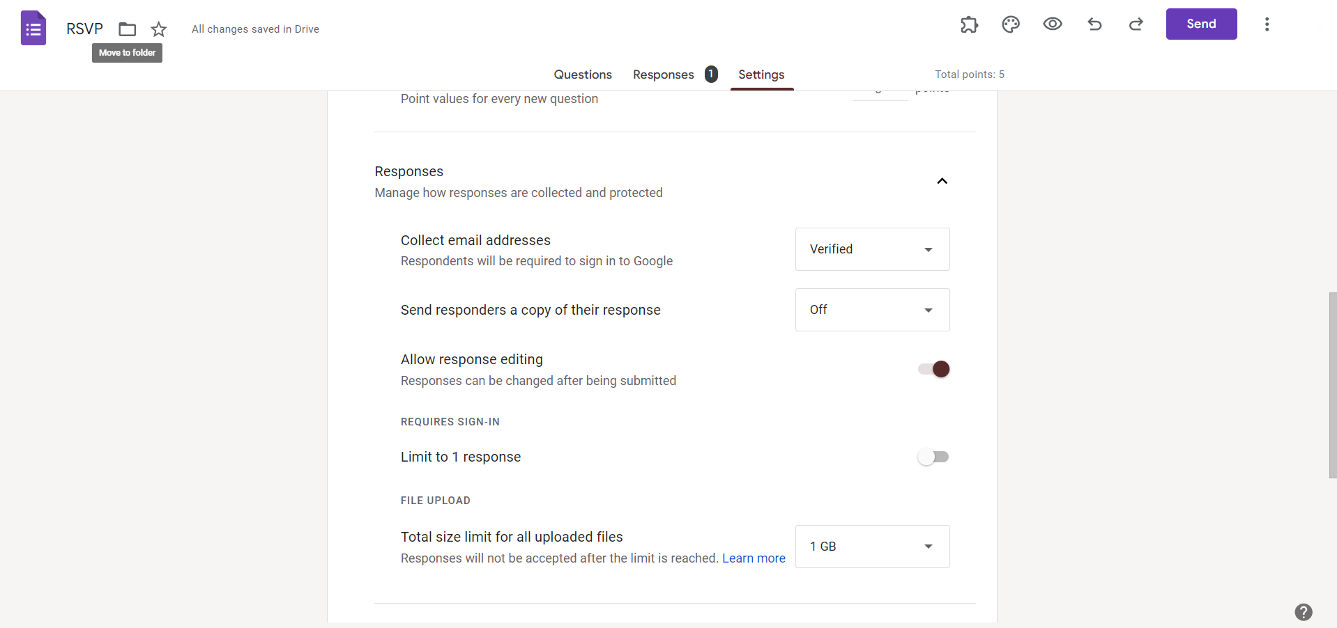Enable Limit to 1 response toggle
Image resolution: width=1337 pixels, height=628 pixels.
coord(933,457)
